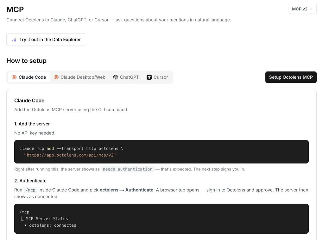
Task: Click 'MCP Server Status' line in code block
Action: (x=47, y=218)
